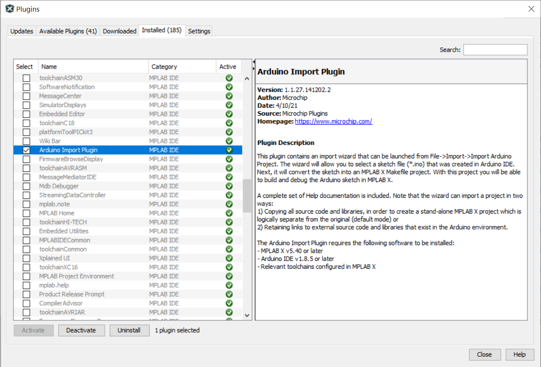Open the Settings tab
The image size is (541, 367).
click(199, 31)
